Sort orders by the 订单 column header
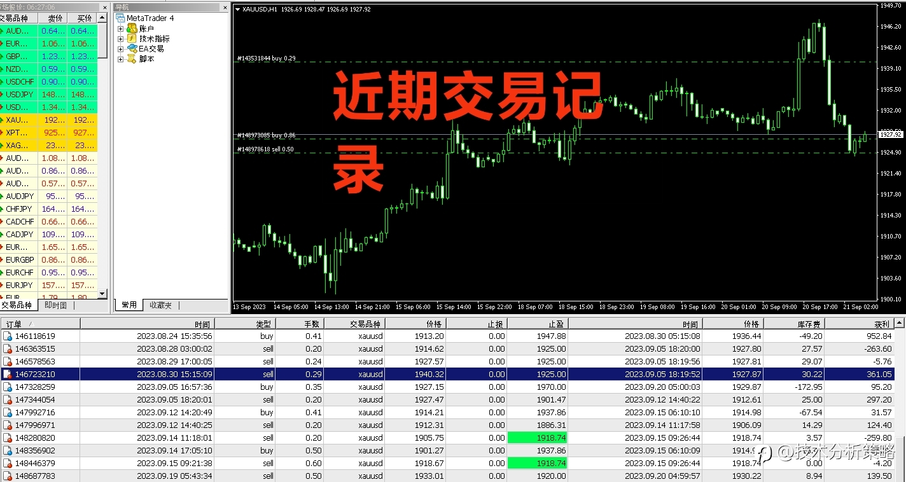The width and height of the screenshot is (906, 482). 40,324
